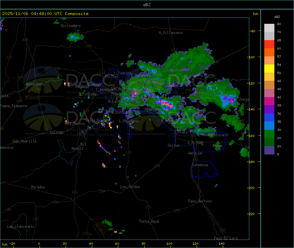Viewport: 294px width, 248px height.
Task: Pick the purple 36–39 dBZ legend band
Action: point(269,109)
